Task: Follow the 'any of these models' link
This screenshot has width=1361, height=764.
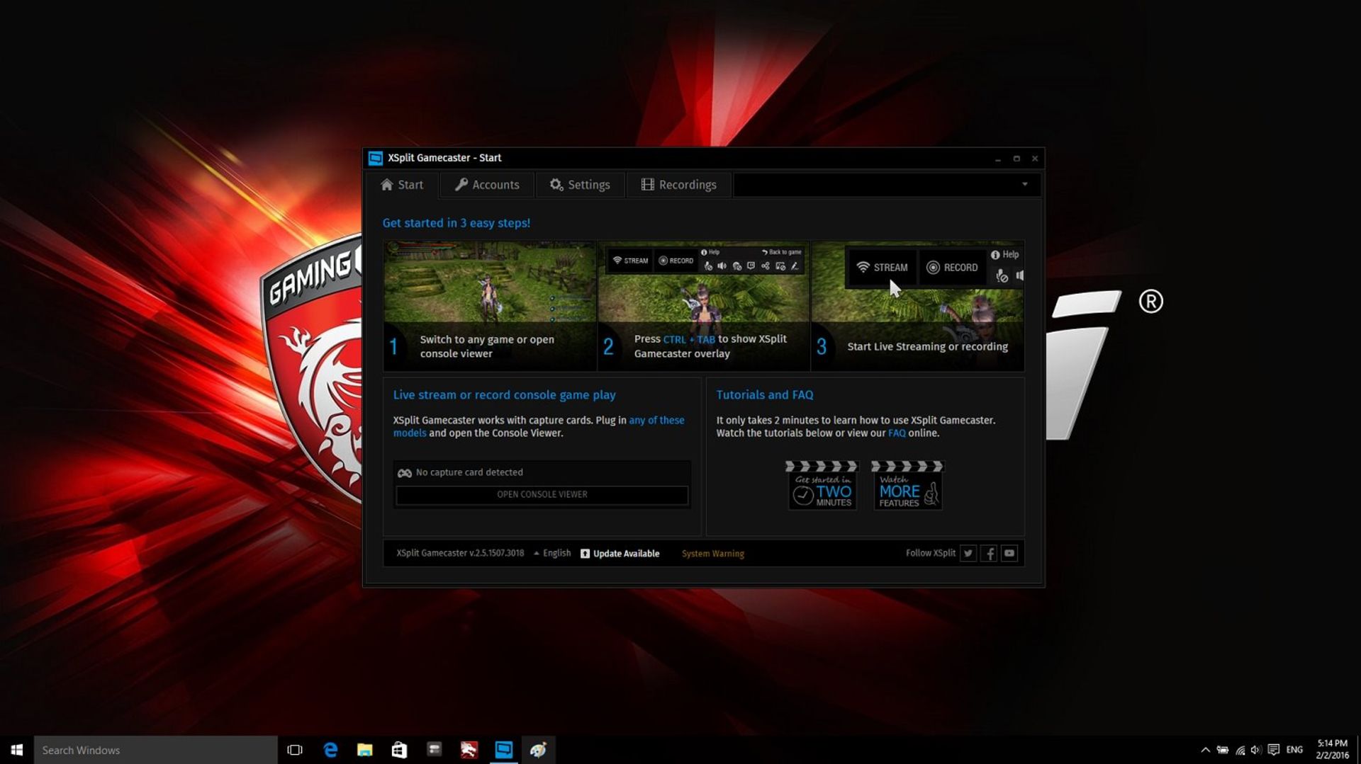Action: (x=539, y=426)
